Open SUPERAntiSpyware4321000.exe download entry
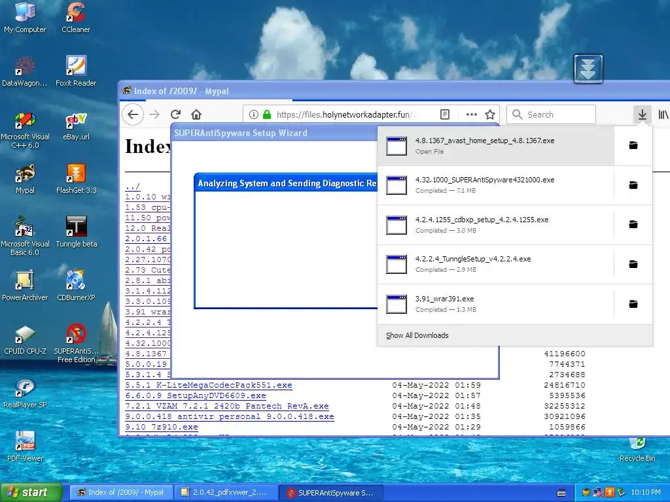The height and width of the screenshot is (502, 670). click(x=496, y=185)
